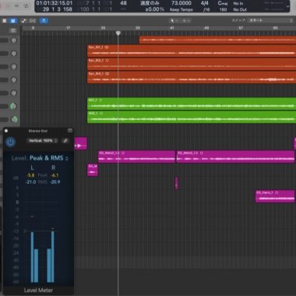Click the green pan knob of first green track
This screenshot has height=296, width=296.
tap(13, 106)
